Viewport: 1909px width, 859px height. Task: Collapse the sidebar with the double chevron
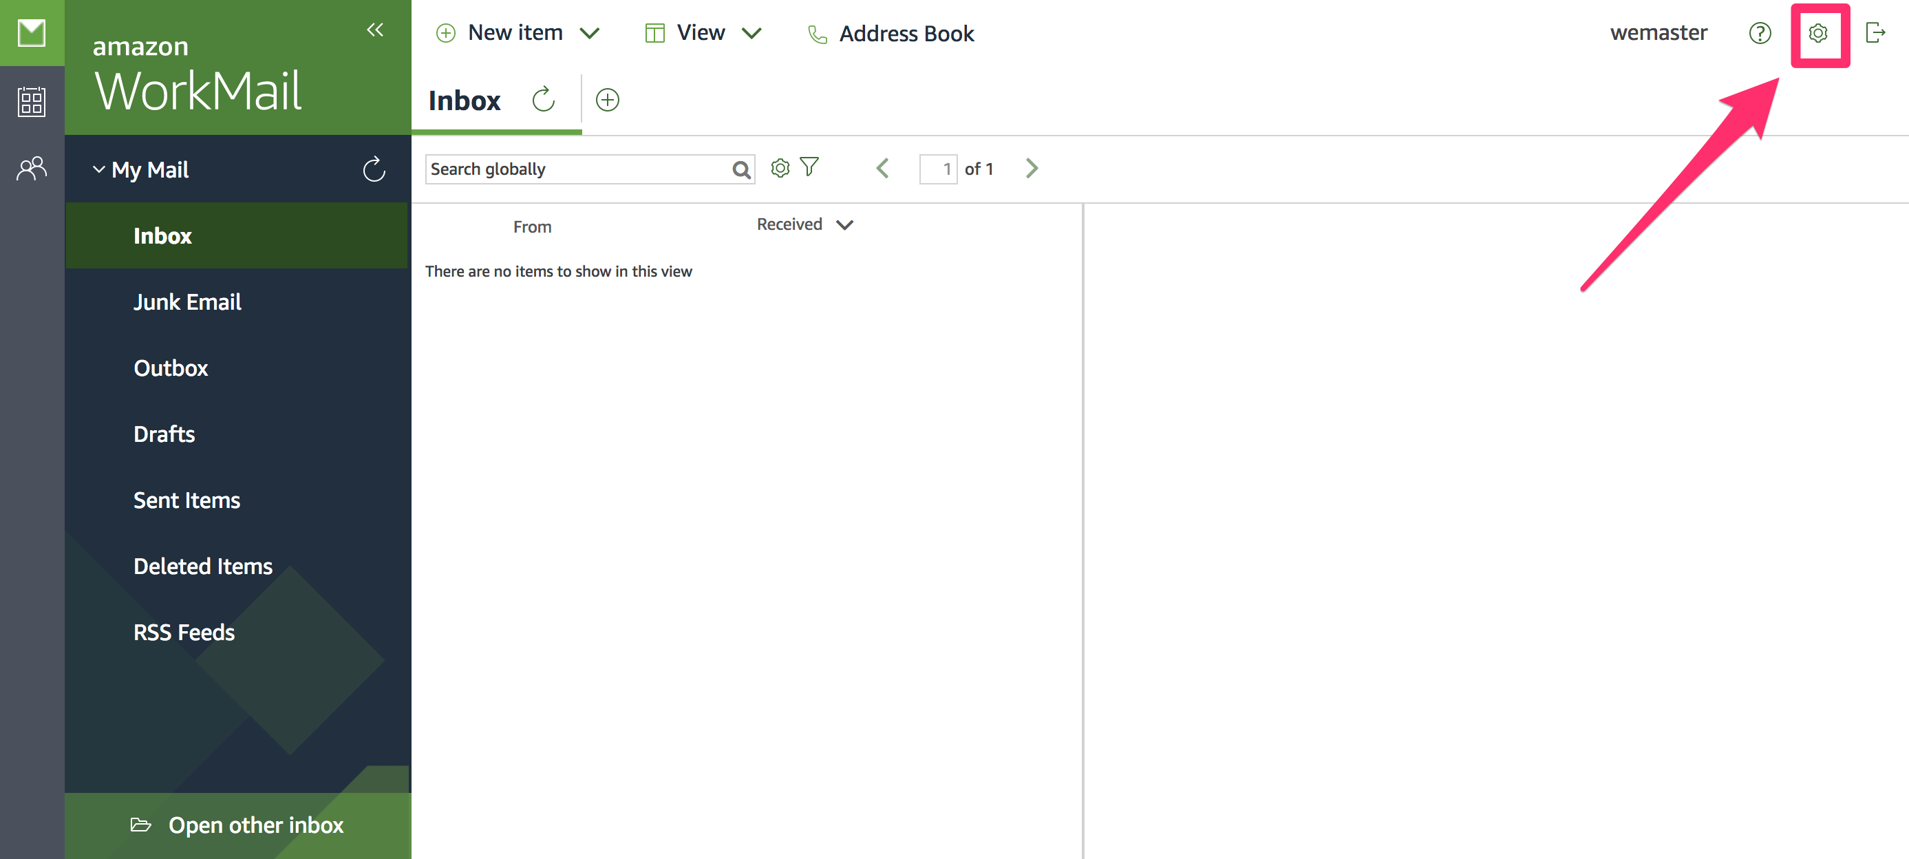[x=375, y=30]
